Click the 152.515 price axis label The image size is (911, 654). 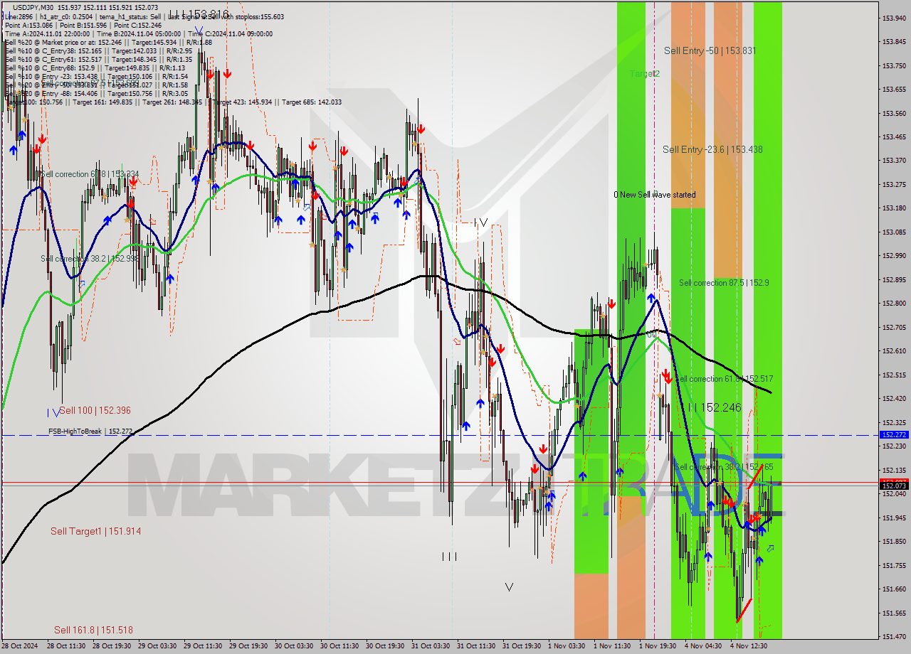[894, 375]
